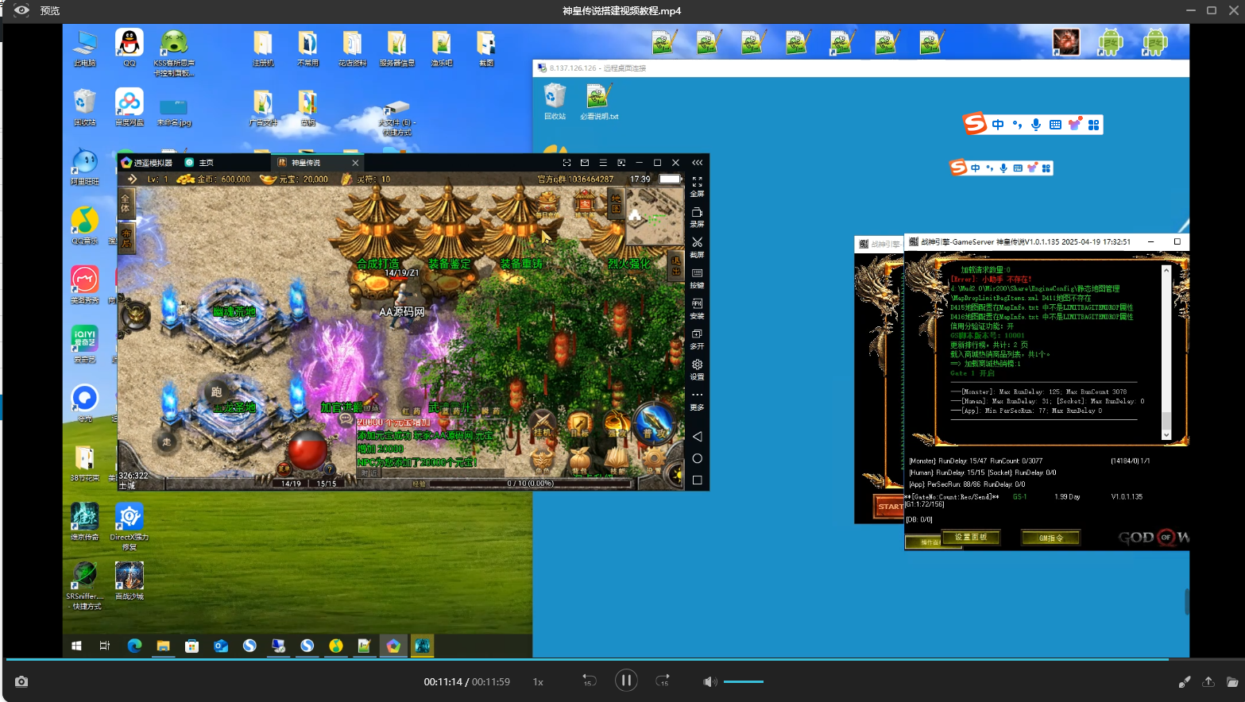Screen dimensions: 1245x702
Task: Tap the 布局 layout tab in game
Action: pos(126,237)
